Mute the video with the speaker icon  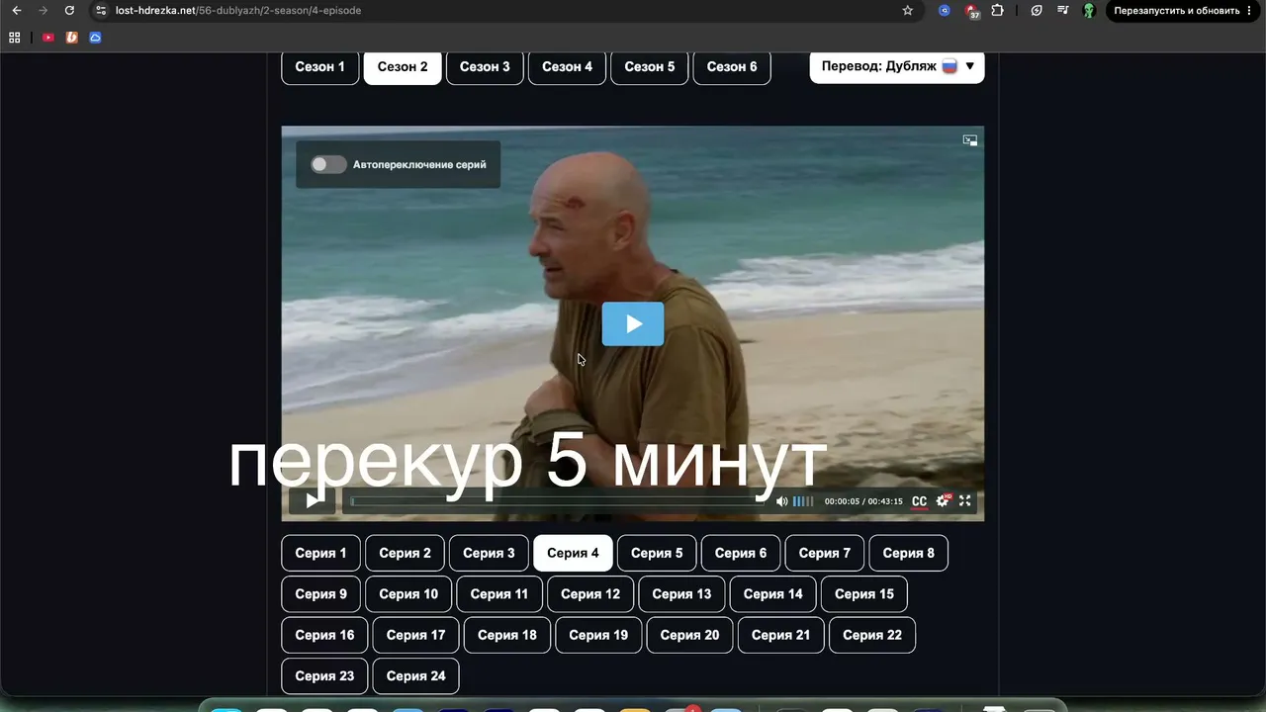point(781,501)
